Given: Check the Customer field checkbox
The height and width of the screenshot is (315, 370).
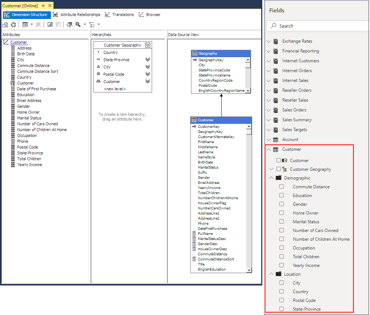Looking at the screenshot, I should tap(279, 160).
